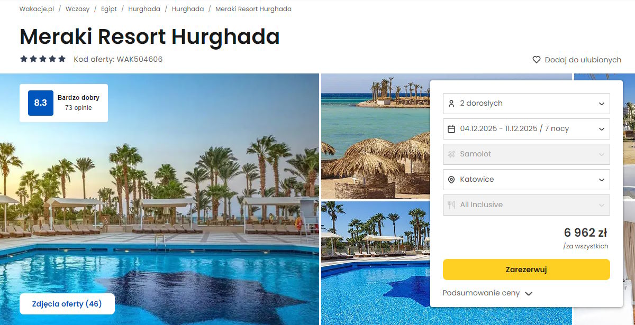Open the Wakacje.pl breadcrumb home link
Image resolution: width=635 pixels, height=325 pixels.
37,9
